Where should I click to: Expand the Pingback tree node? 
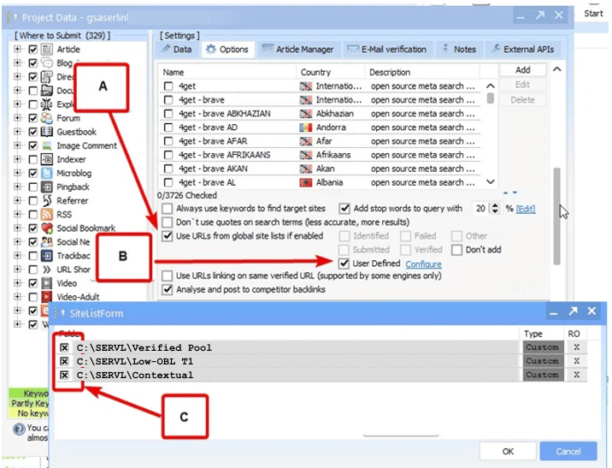tap(17, 187)
